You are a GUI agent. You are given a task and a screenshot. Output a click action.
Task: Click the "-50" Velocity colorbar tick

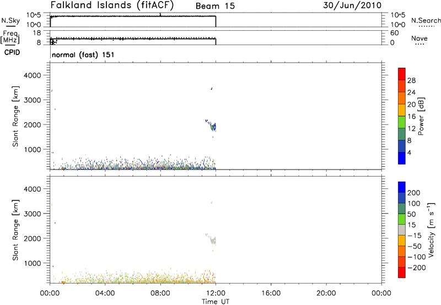[x=415, y=246]
